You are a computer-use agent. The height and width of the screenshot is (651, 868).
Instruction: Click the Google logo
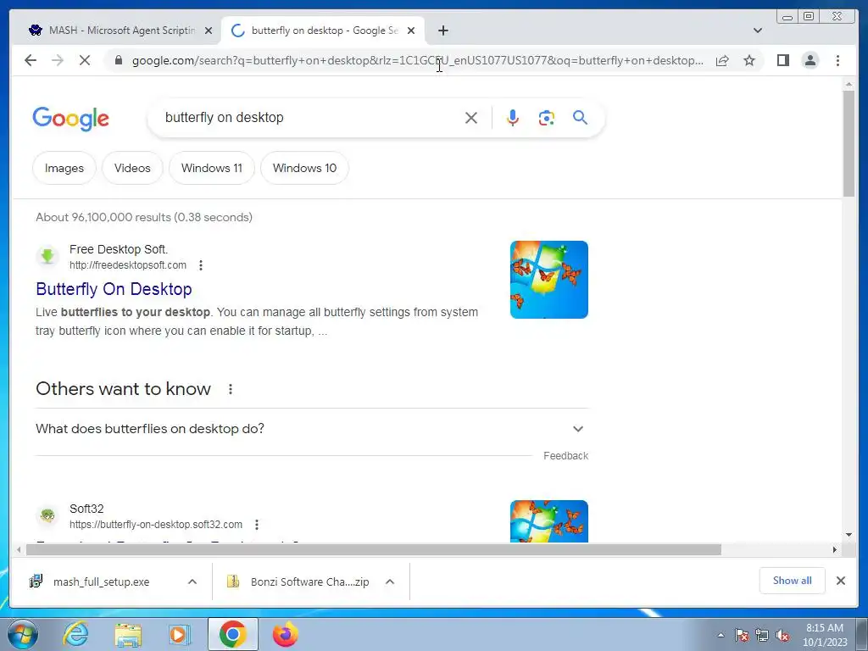[71, 118]
